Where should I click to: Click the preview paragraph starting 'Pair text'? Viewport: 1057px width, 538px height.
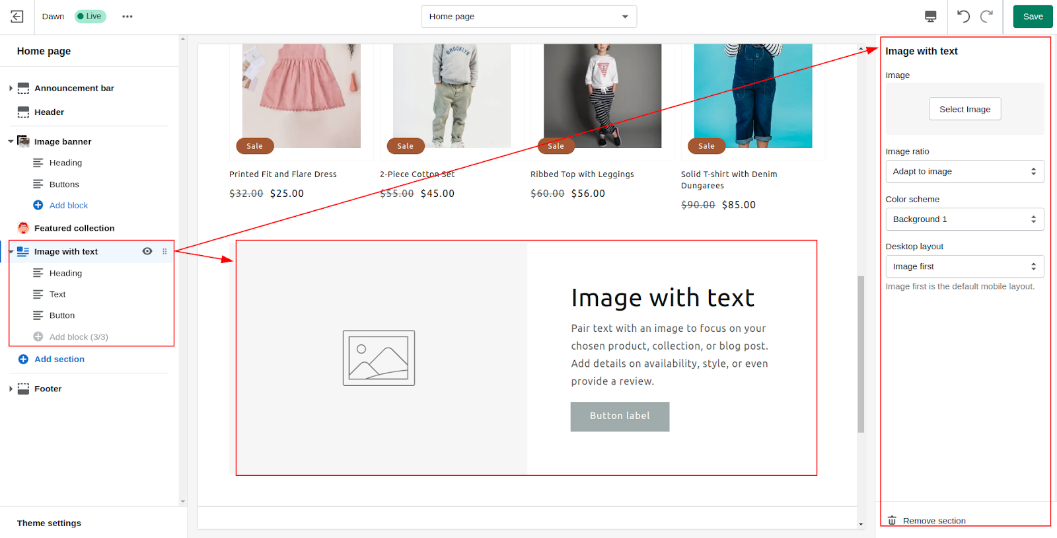click(x=670, y=355)
